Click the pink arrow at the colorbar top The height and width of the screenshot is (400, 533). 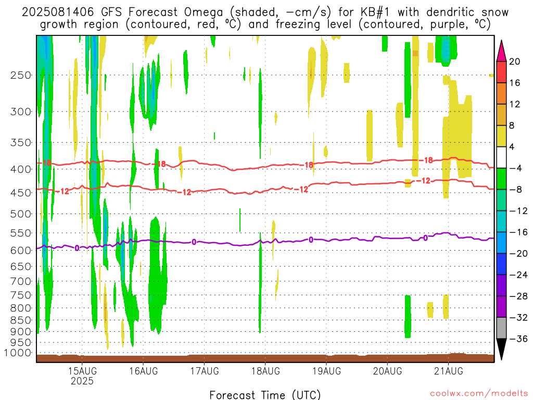(x=501, y=51)
